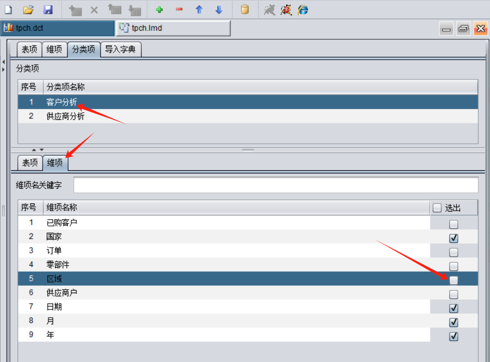This screenshot has width=490, height=362.
Task: Select the 客户分析 category row
Action: coord(248,102)
